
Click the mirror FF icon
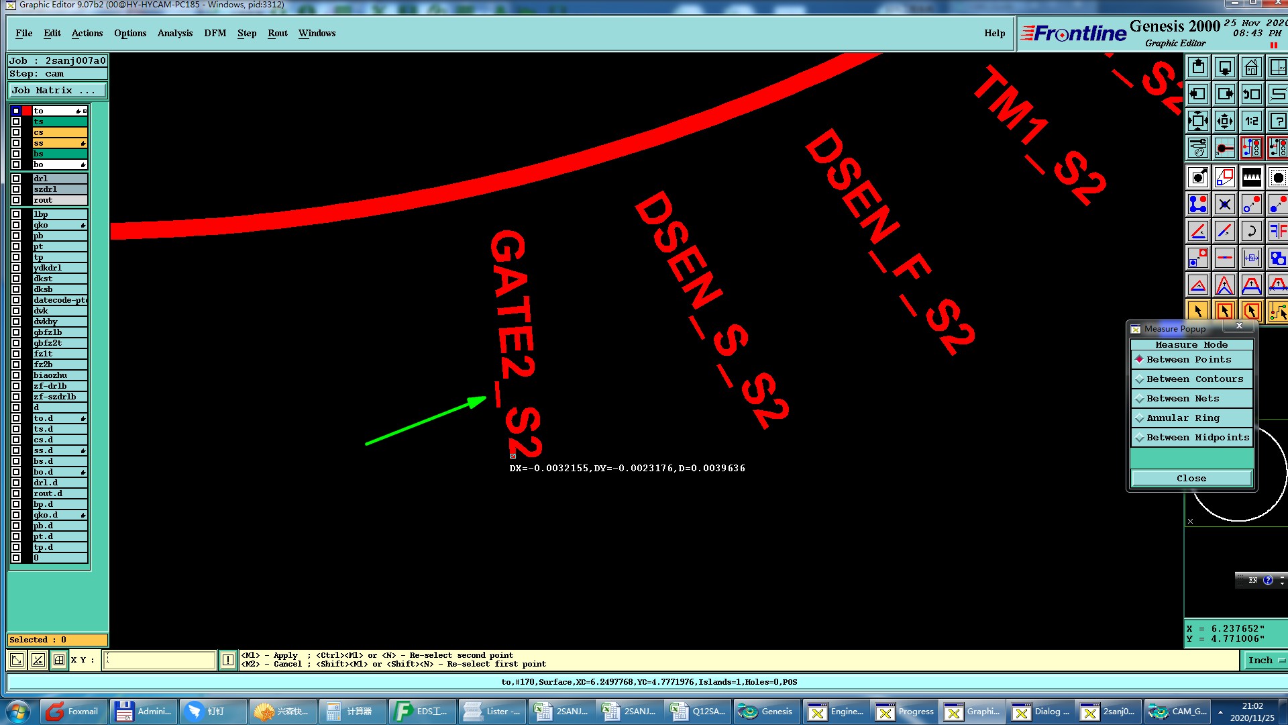click(1277, 232)
